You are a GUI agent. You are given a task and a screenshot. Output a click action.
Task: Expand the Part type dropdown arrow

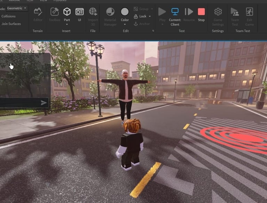click(67, 25)
